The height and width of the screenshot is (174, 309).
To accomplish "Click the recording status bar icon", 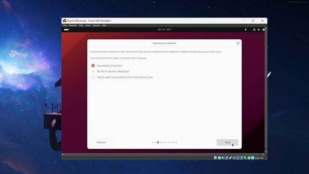I will pos(241,158).
